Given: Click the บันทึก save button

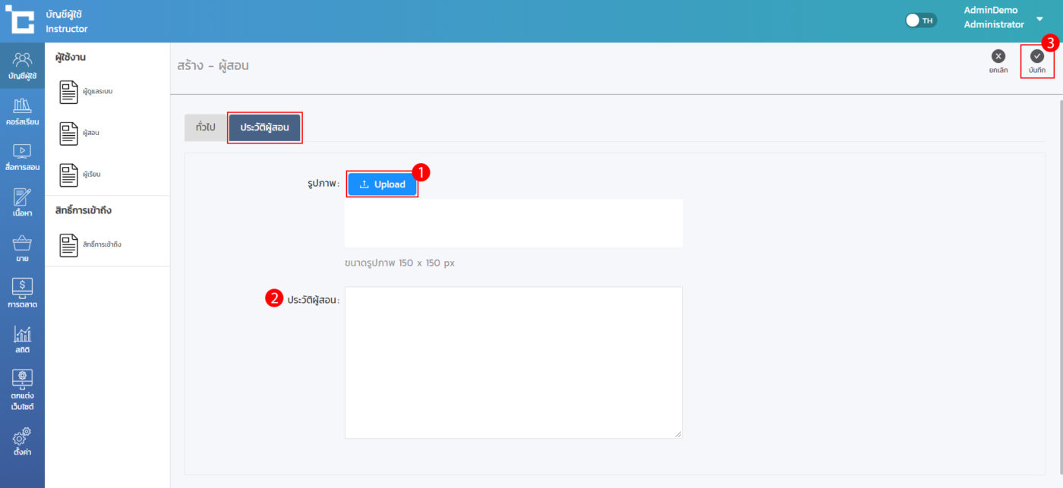Looking at the screenshot, I should 1036,61.
